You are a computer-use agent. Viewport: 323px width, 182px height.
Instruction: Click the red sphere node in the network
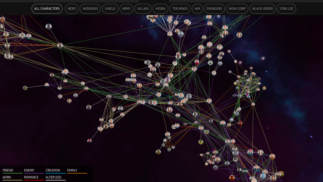coord(239,122)
